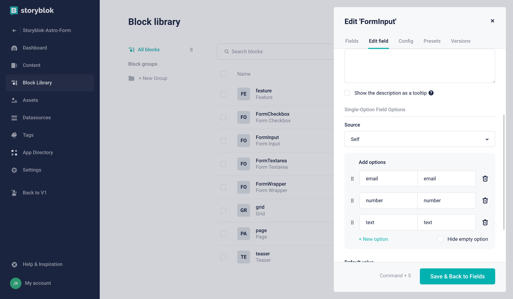Open the Assets icon in sidebar
This screenshot has height=299, width=513.
14,100
